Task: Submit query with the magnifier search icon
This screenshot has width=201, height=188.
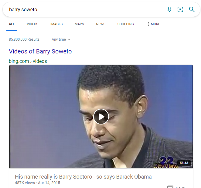Action: click(192, 9)
